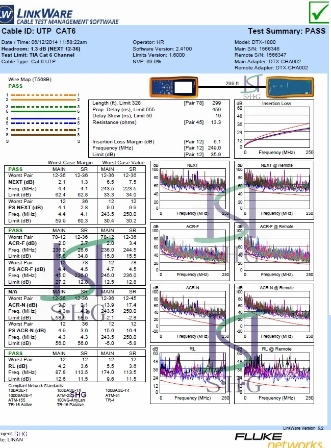Click the green checkmark pass icon
Image resolution: width=331 pixels, height=448 pixels.
coord(319,13)
